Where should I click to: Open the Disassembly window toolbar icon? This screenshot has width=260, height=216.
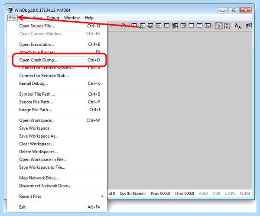click(x=183, y=26)
